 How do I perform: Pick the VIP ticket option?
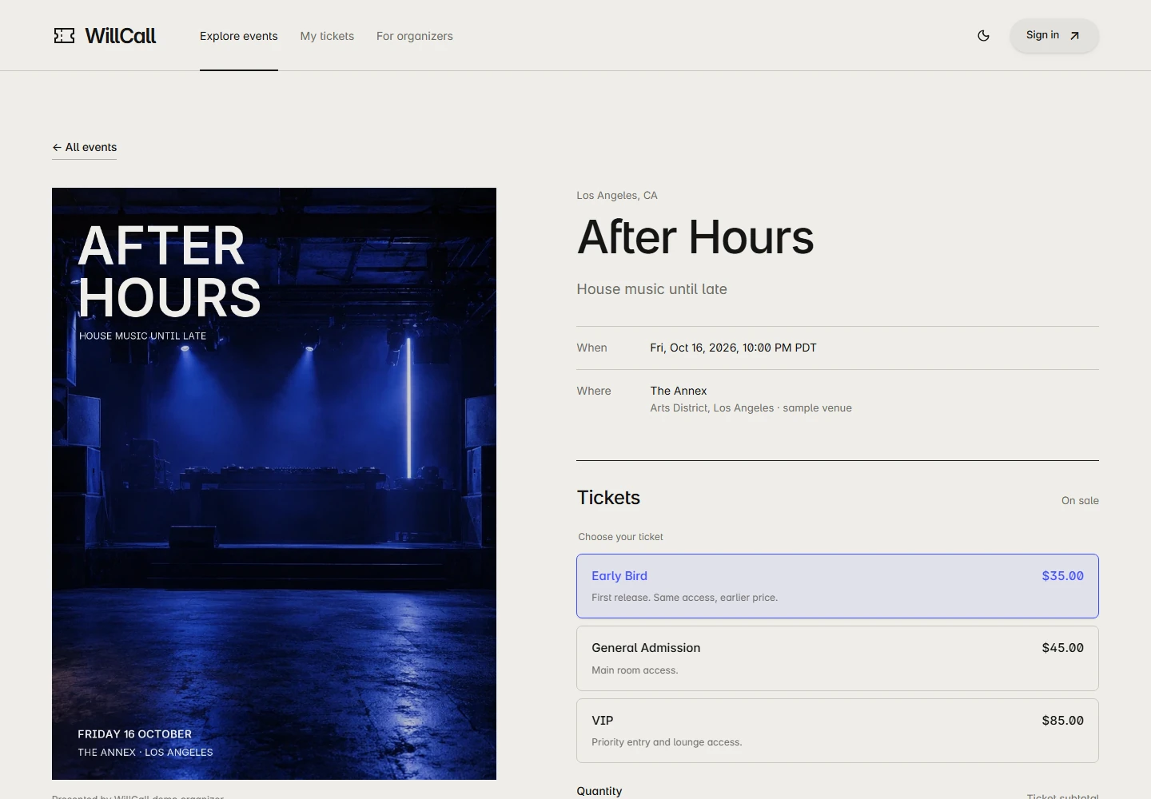coord(838,730)
